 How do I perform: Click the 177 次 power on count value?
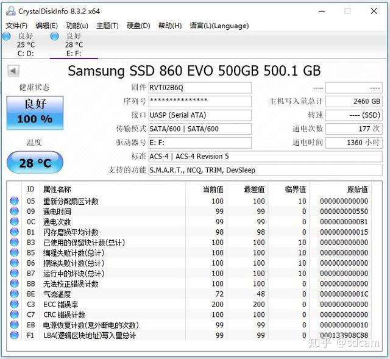point(353,129)
